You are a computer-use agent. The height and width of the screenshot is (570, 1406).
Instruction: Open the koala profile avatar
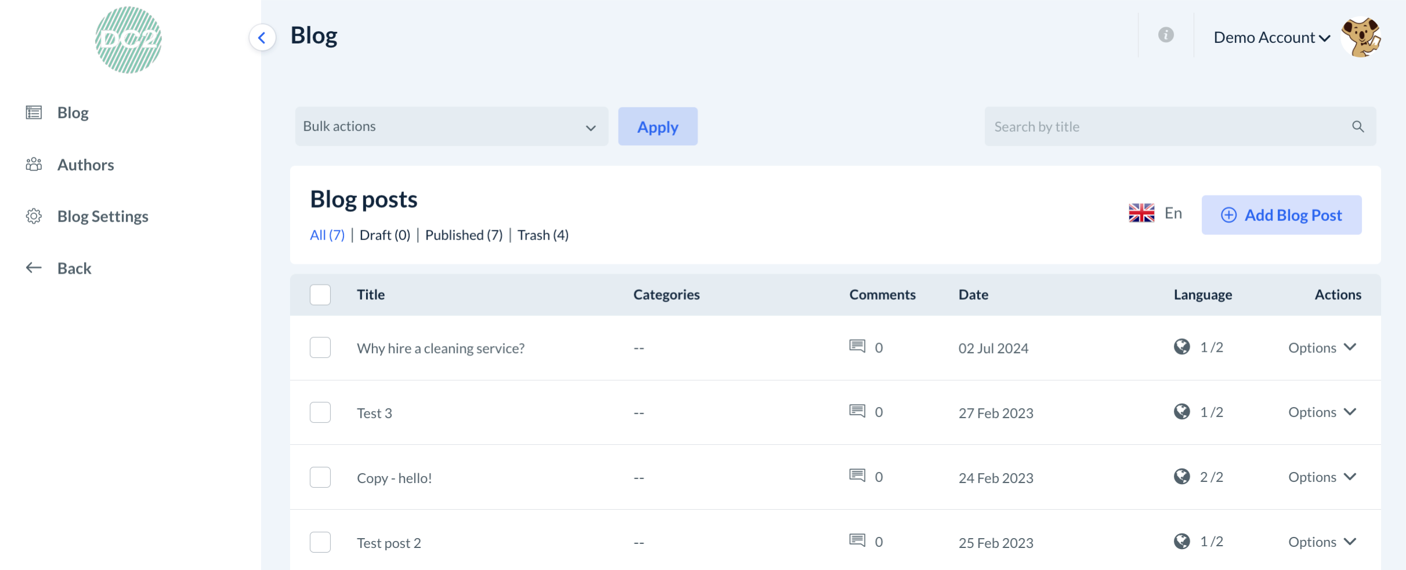(1361, 38)
